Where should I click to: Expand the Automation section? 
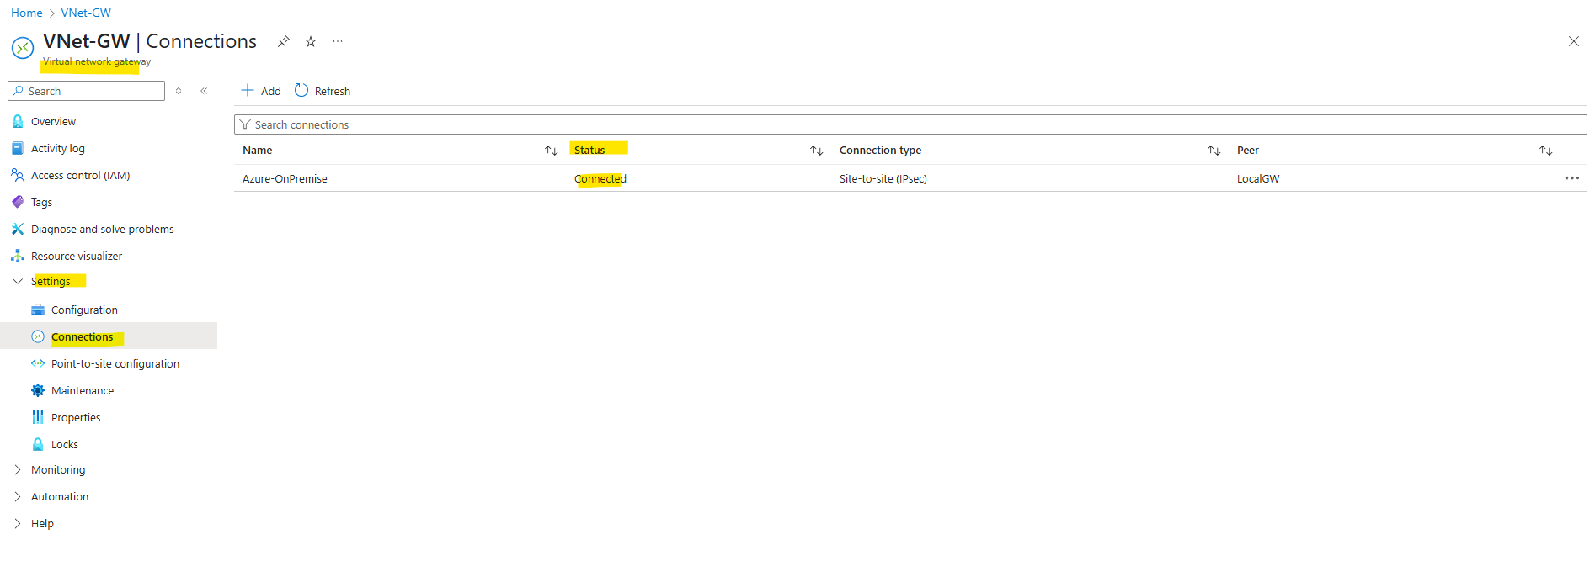(18, 496)
